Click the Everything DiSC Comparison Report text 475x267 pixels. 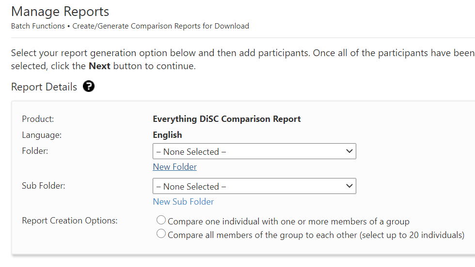(227, 119)
